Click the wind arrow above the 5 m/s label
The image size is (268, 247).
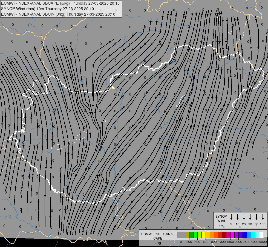point(231,217)
